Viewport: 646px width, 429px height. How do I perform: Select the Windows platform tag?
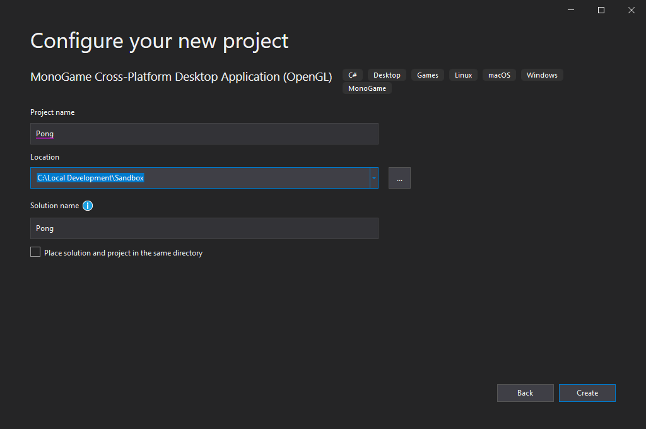[x=542, y=74]
